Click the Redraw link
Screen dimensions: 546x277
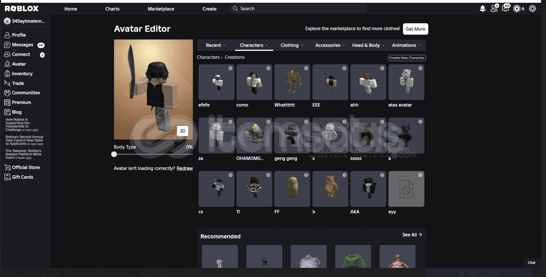coord(185,168)
